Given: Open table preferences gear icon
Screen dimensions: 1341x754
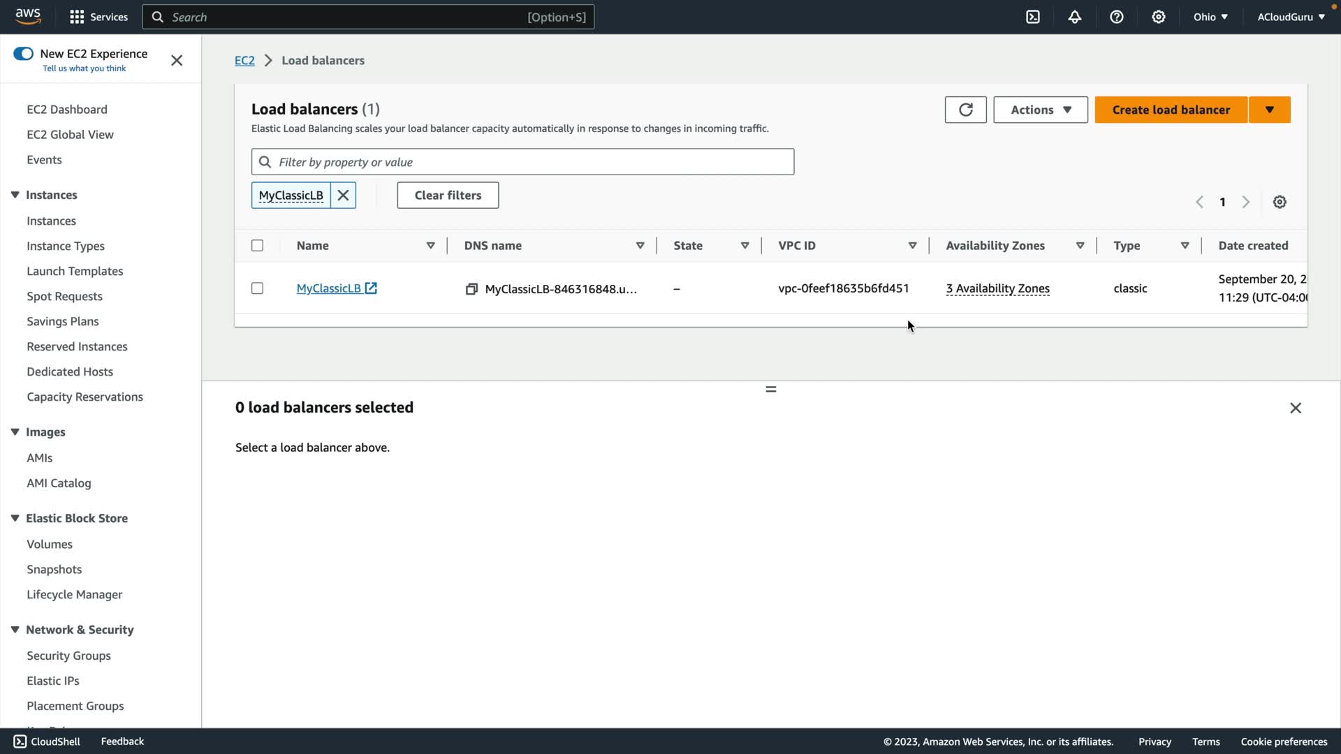Looking at the screenshot, I should tap(1280, 202).
